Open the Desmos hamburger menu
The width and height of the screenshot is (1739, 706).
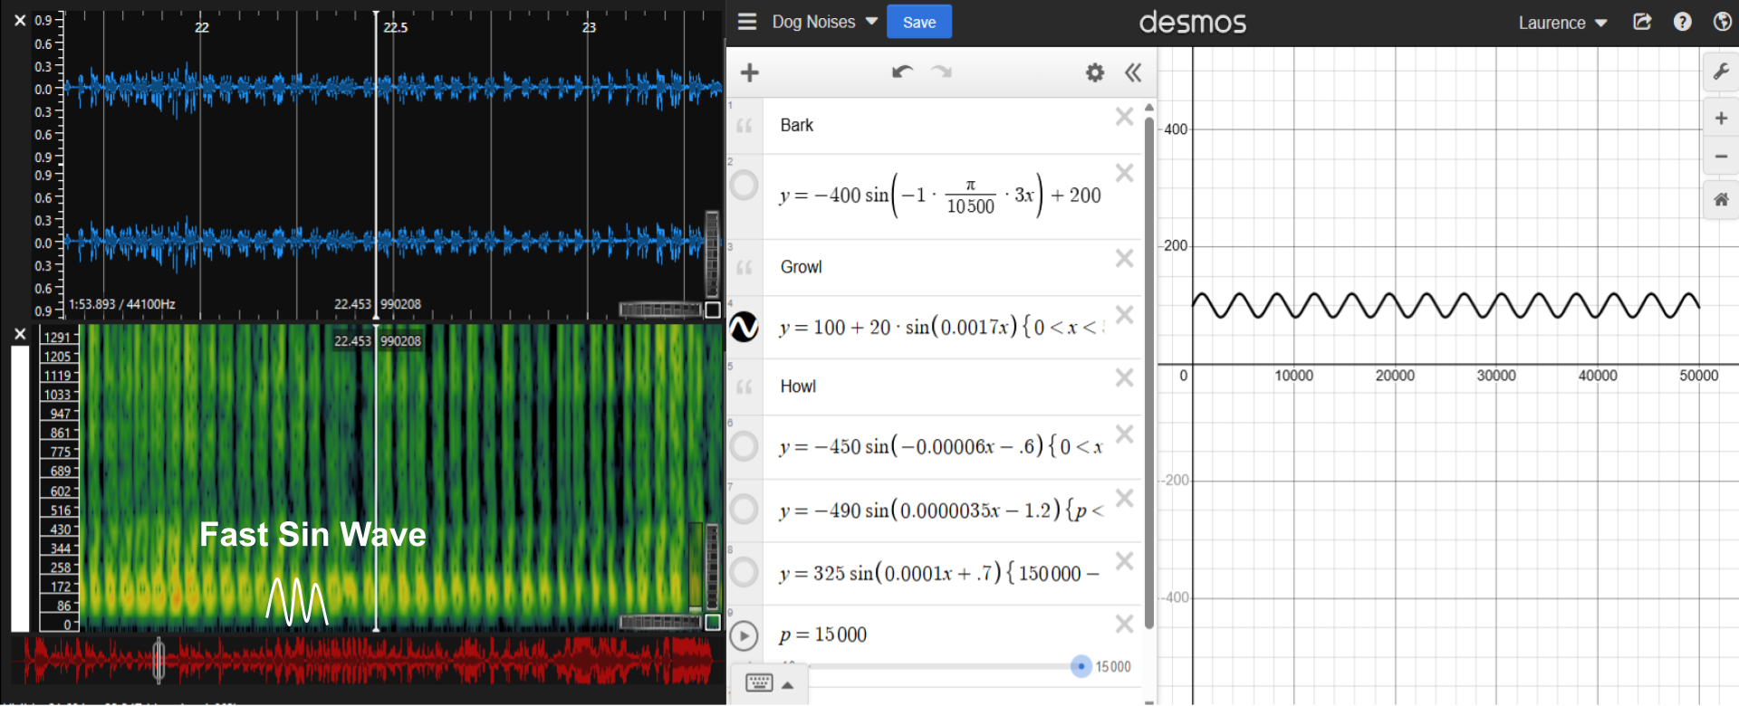click(x=747, y=22)
